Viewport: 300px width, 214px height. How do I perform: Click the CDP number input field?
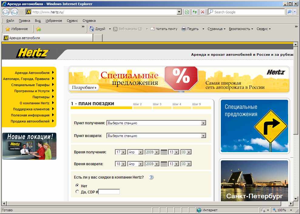click(109, 192)
